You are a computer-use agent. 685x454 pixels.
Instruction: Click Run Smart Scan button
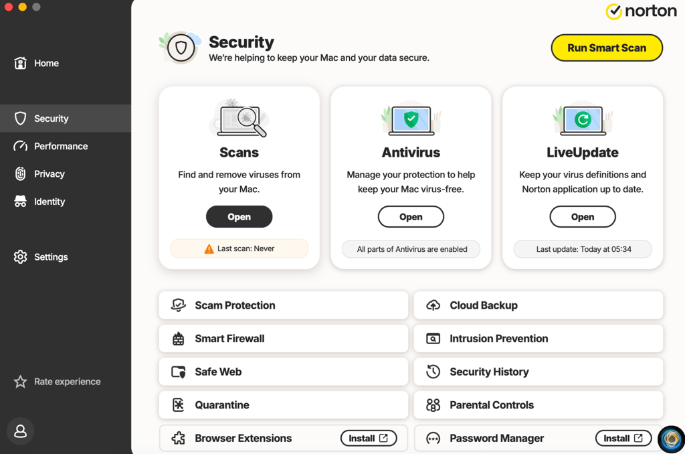pyautogui.click(x=607, y=48)
